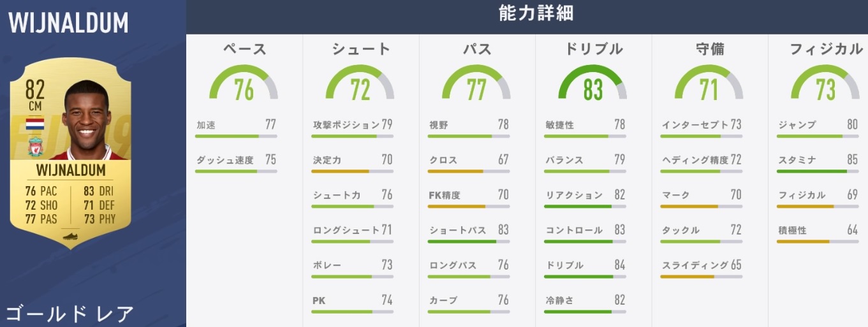Screen dimensions: 868x327
Task: Click the ゴールド レア label
Action: [70, 314]
